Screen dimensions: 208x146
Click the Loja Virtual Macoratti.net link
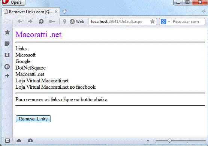42,80
